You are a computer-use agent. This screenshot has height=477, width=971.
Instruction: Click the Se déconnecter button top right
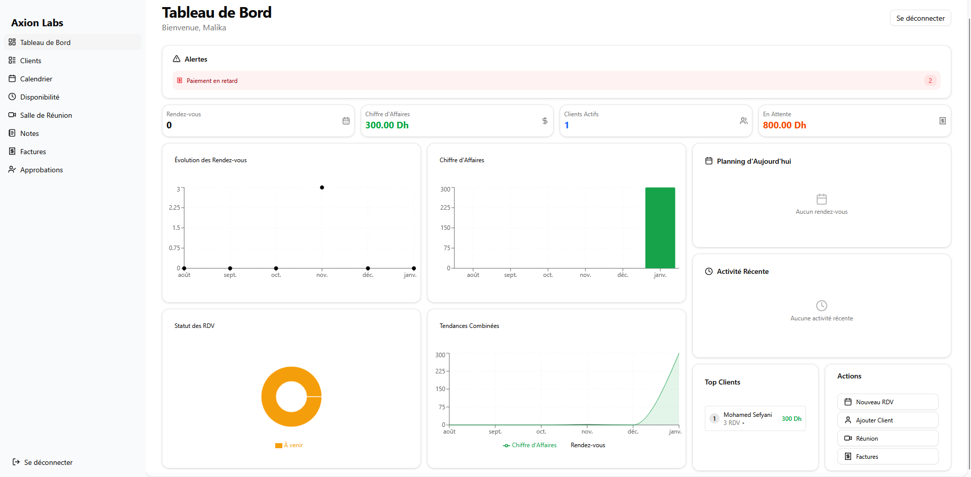pos(920,18)
